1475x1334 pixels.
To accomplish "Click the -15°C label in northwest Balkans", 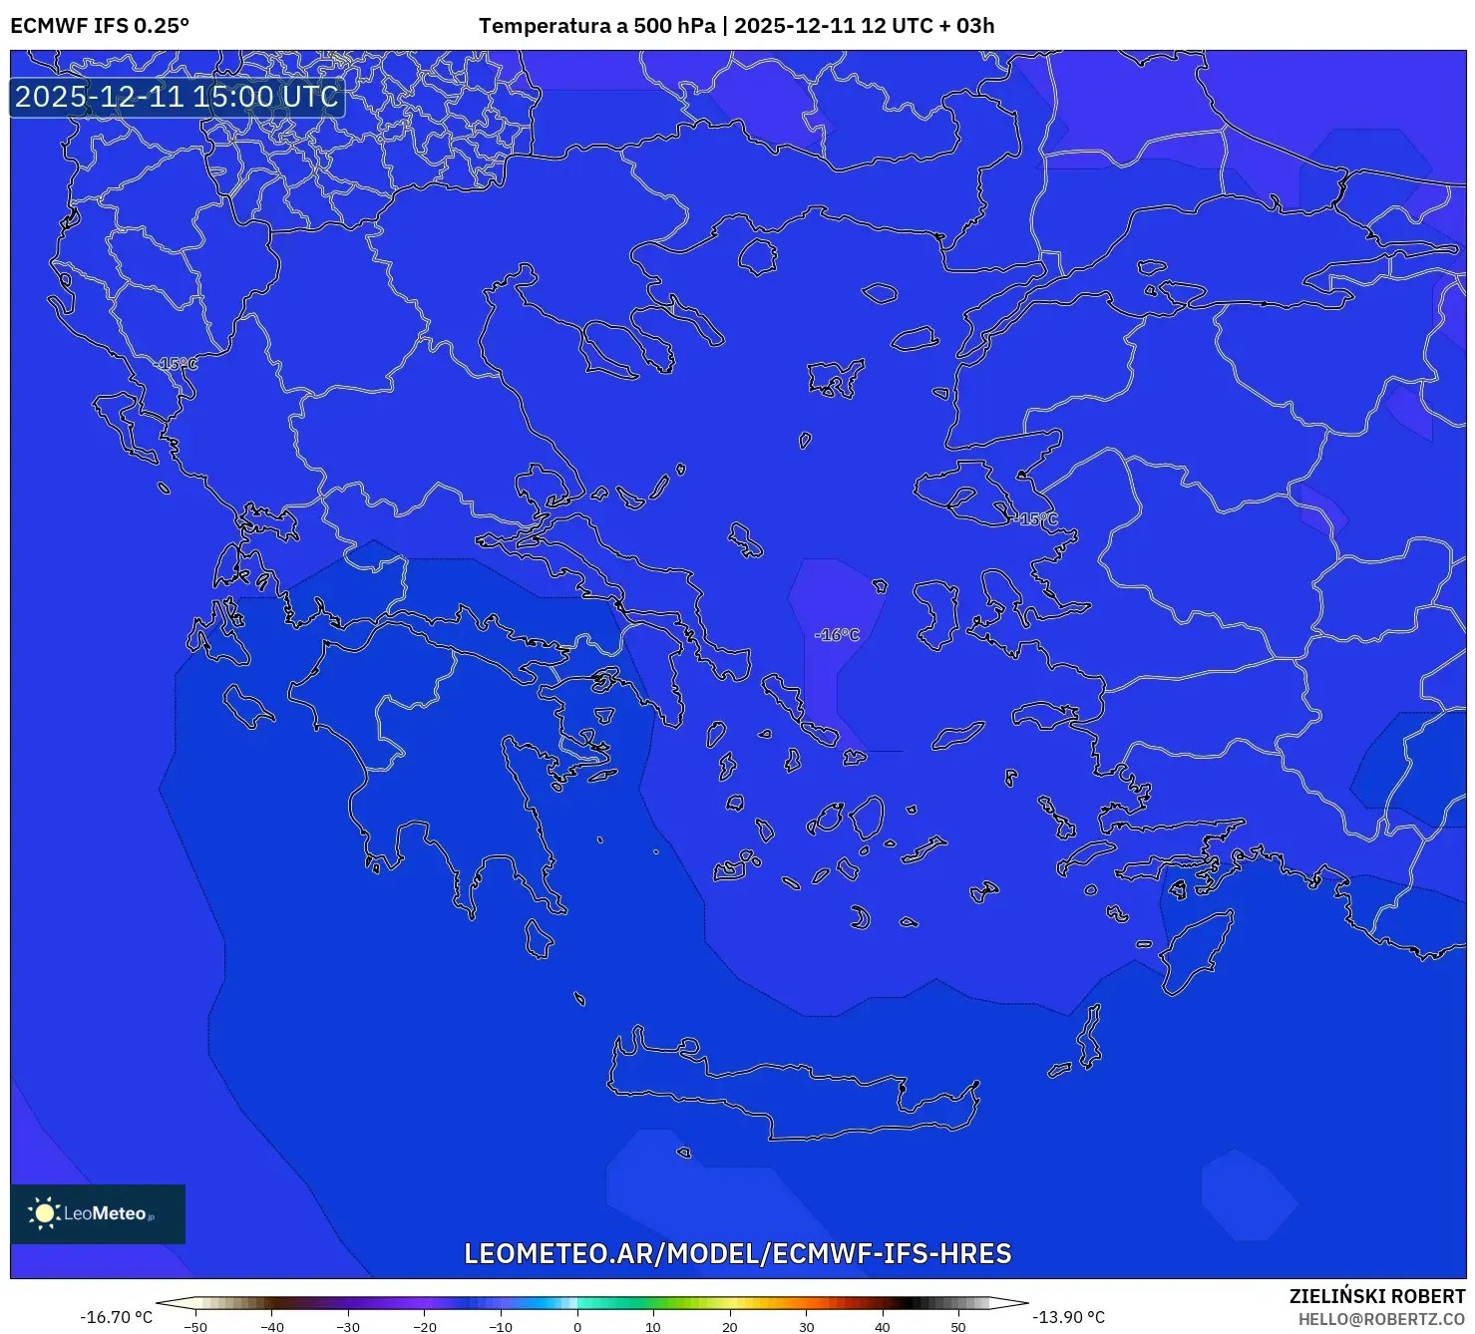I will pos(180,363).
